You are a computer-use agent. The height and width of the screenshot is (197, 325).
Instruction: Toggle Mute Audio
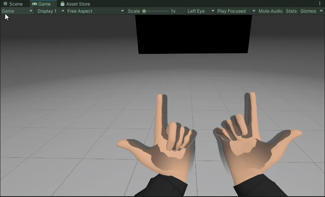271,11
